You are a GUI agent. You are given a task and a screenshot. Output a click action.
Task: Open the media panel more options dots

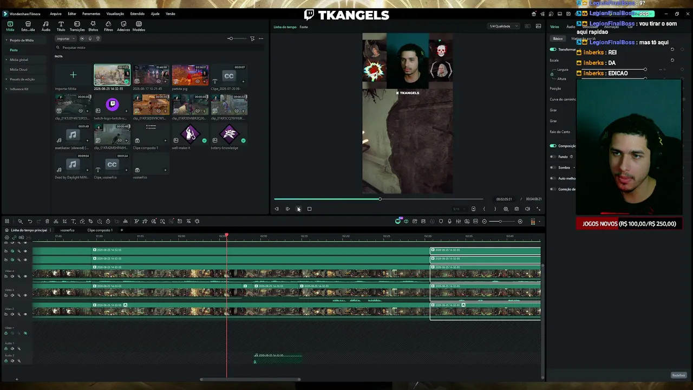coord(261,38)
